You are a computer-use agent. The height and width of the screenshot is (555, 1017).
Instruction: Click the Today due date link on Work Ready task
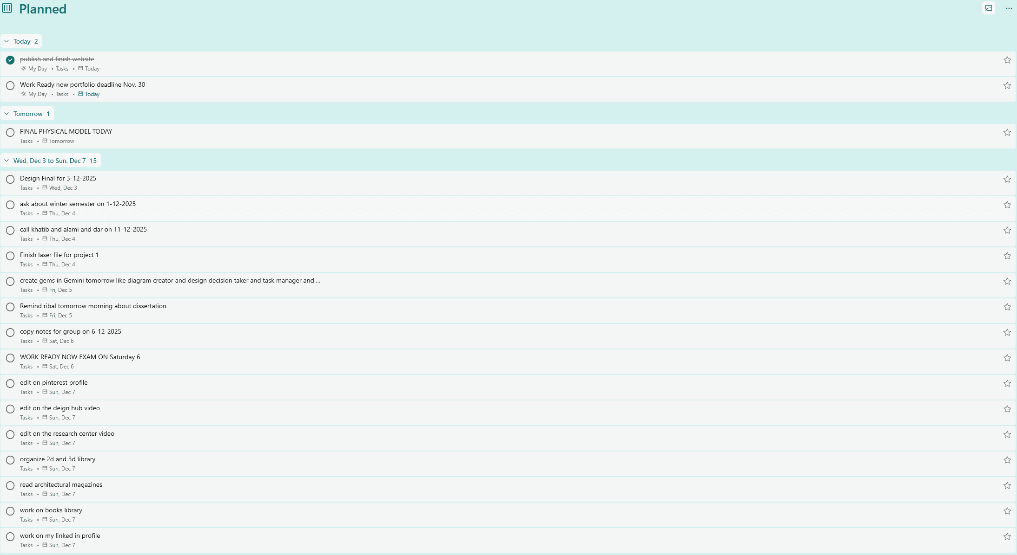pyautogui.click(x=92, y=94)
